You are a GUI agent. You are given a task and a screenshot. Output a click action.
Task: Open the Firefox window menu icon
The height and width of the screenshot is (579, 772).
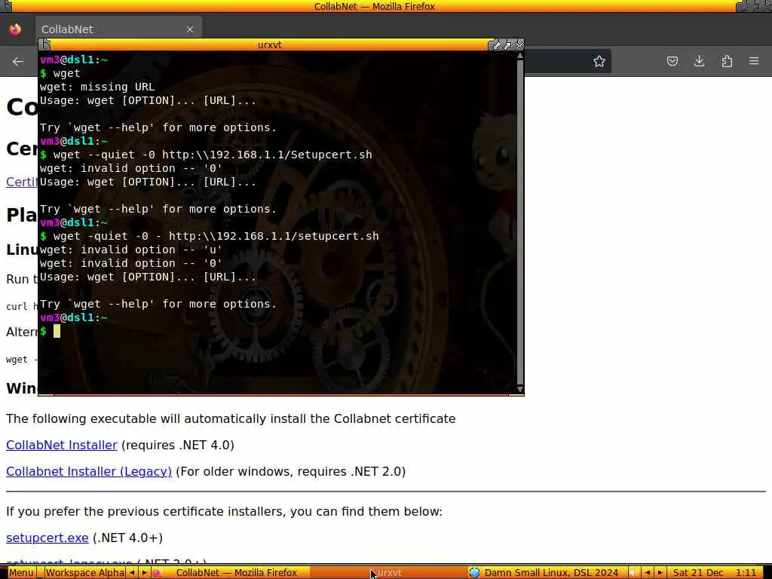(x=6, y=6)
